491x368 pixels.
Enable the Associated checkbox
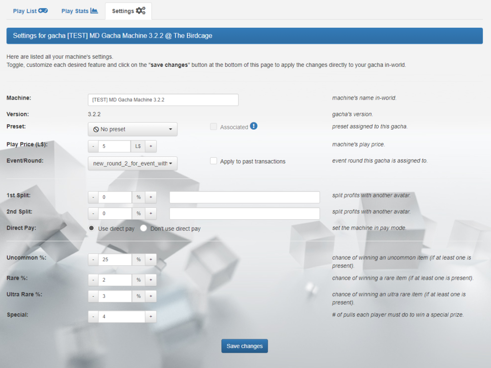213,127
